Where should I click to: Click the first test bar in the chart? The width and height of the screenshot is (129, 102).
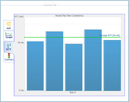point(35,66)
